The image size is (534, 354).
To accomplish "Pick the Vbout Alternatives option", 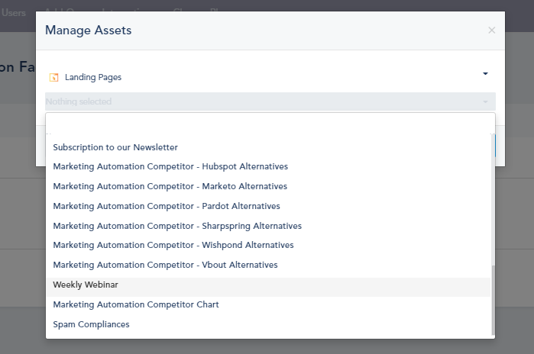I will coord(165,265).
